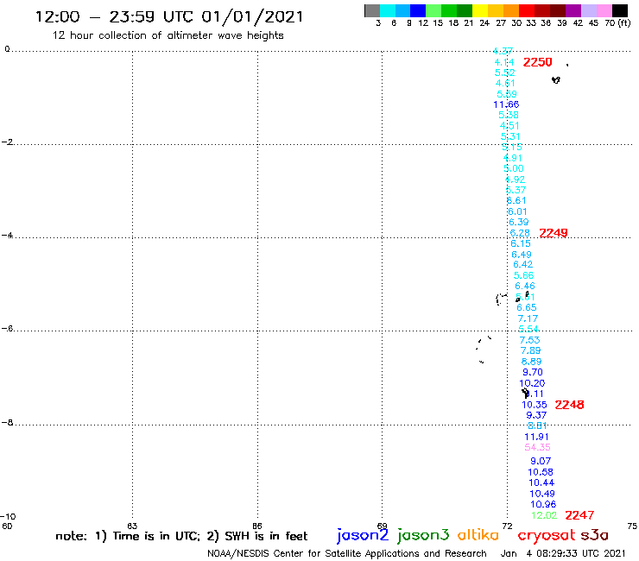Click the wave height value '6.61'
Screen dimensions: 639x561
click(x=516, y=200)
